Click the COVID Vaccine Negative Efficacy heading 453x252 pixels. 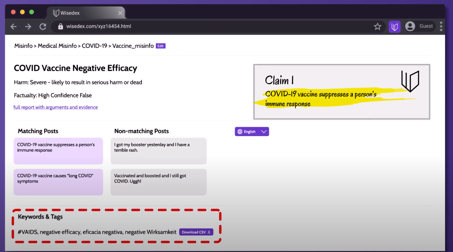[x=76, y=68]
